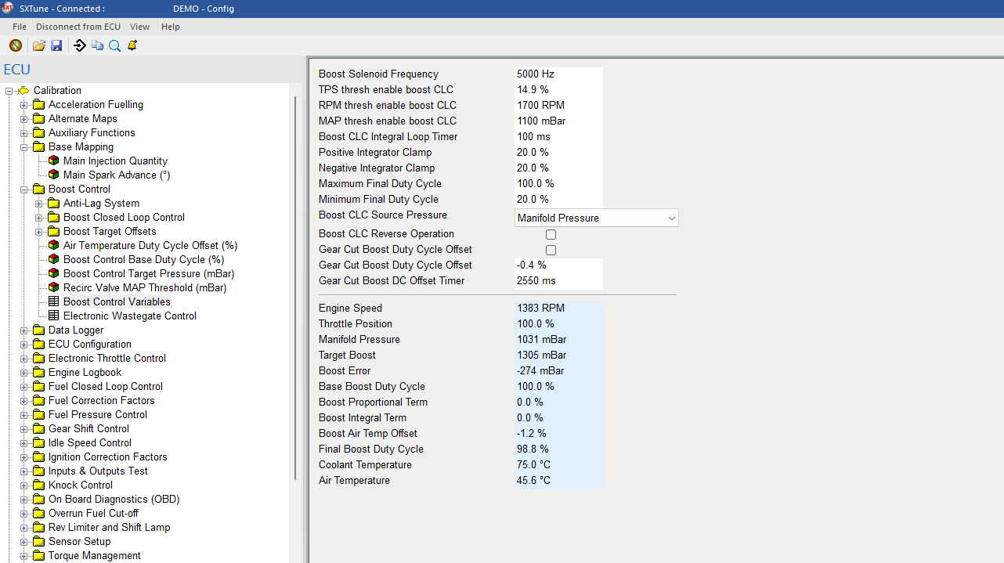Click Target Boost 1305 mBar value

click(559, 355)
